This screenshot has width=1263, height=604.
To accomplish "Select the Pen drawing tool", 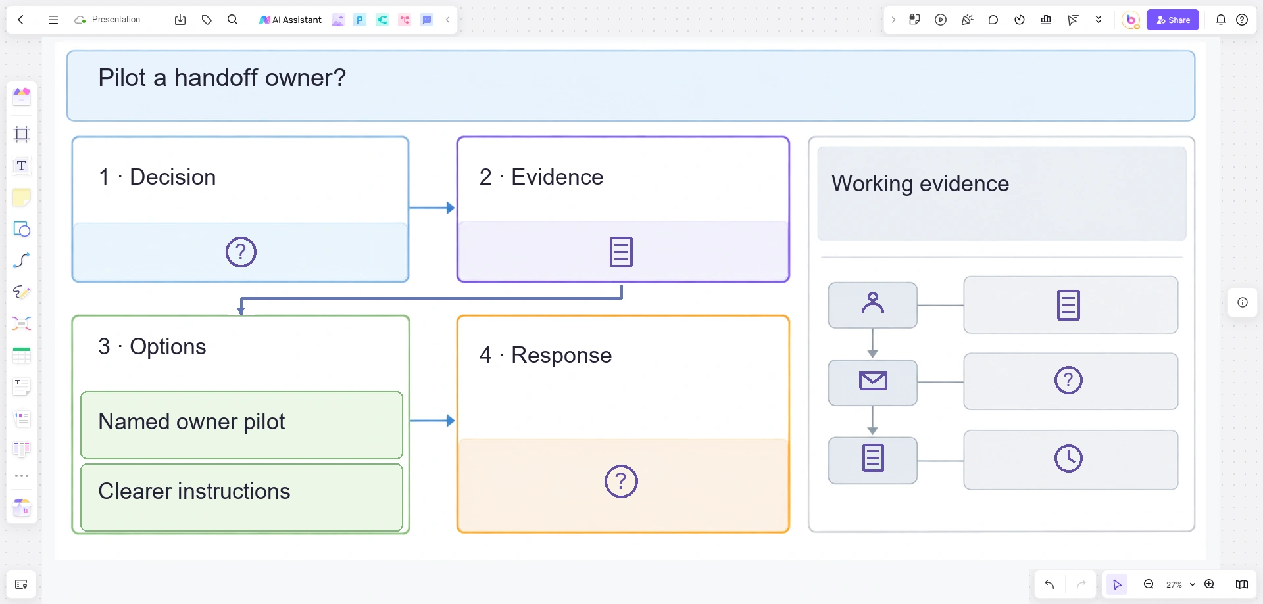I will 22,292.
